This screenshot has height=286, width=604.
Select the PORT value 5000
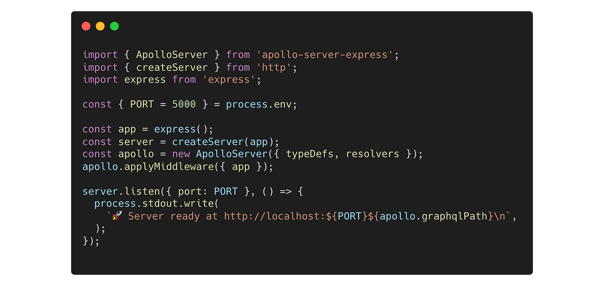pos(184,104)
